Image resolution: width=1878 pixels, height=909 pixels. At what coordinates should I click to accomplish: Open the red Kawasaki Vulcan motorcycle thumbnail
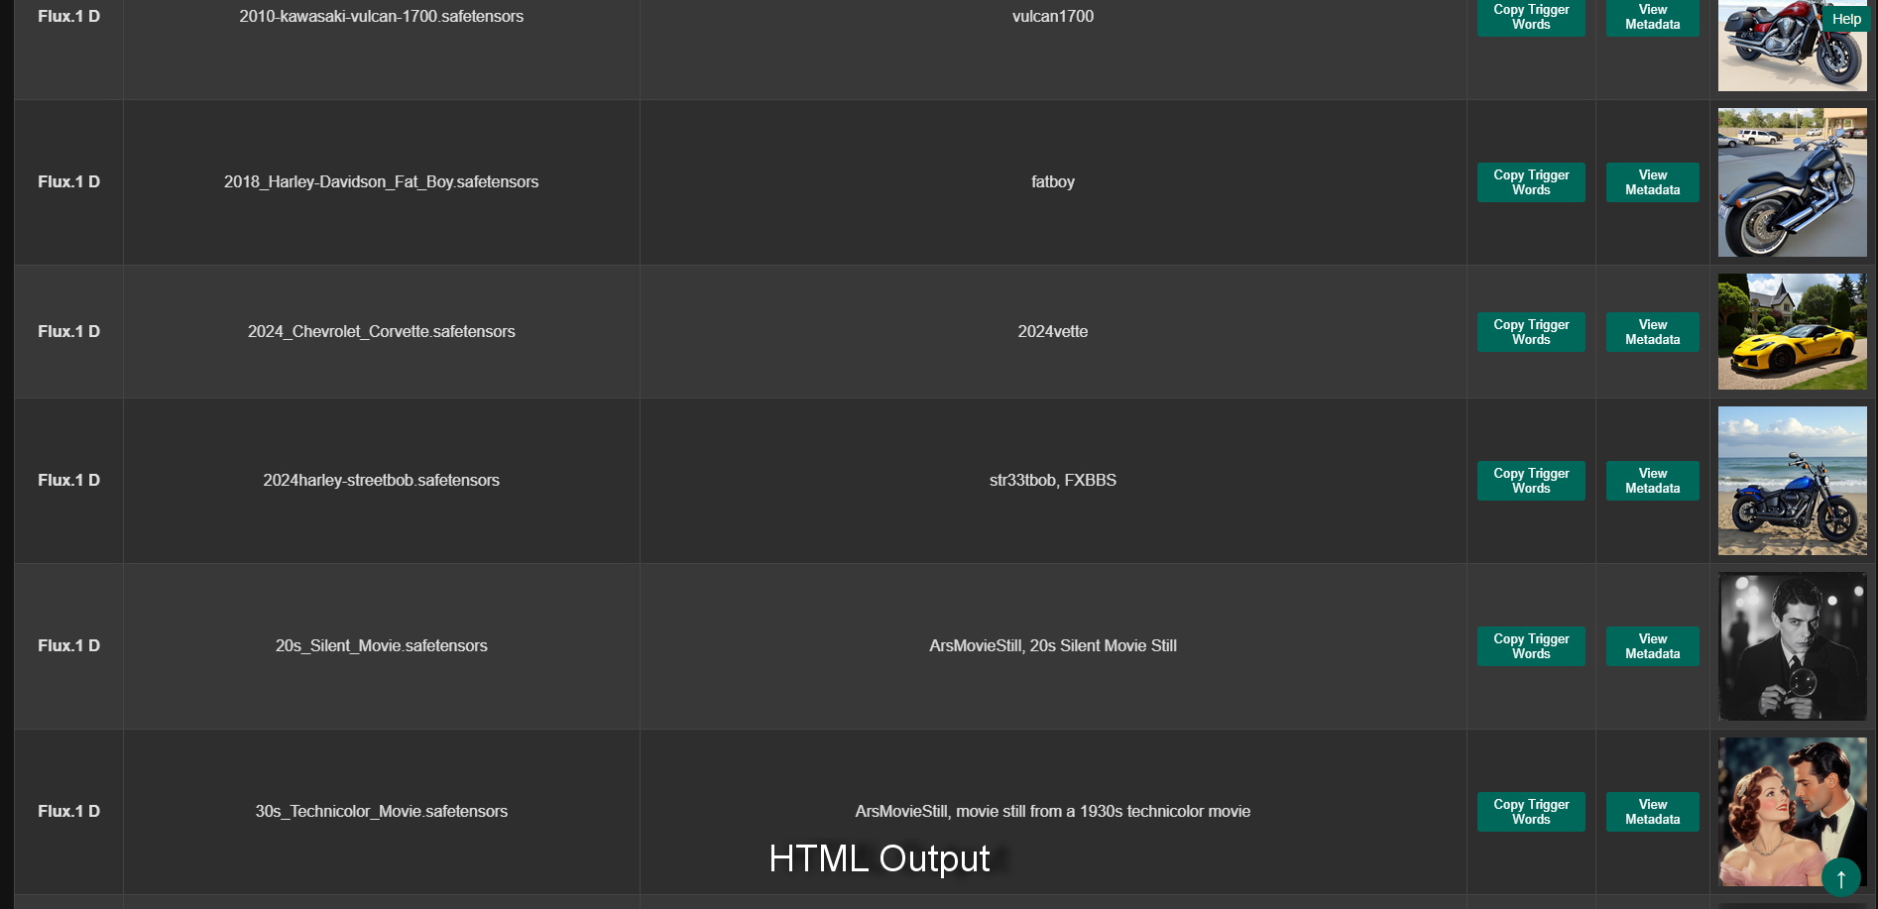pyautogui.click(x=1792, y=47)
